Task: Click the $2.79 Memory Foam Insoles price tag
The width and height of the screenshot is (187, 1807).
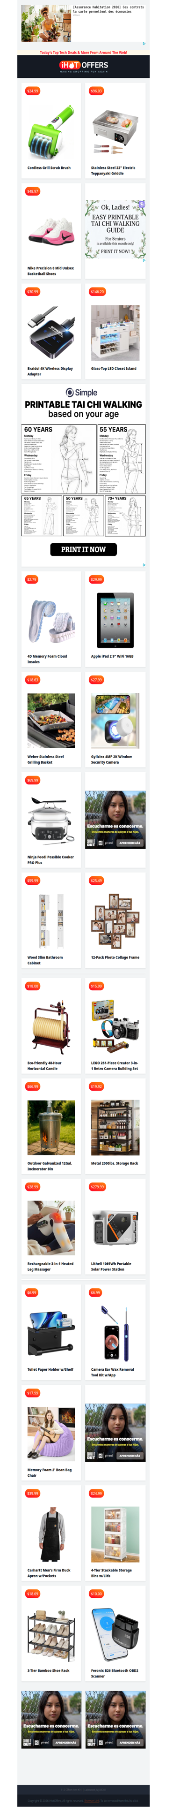Action: coord(31,579)
